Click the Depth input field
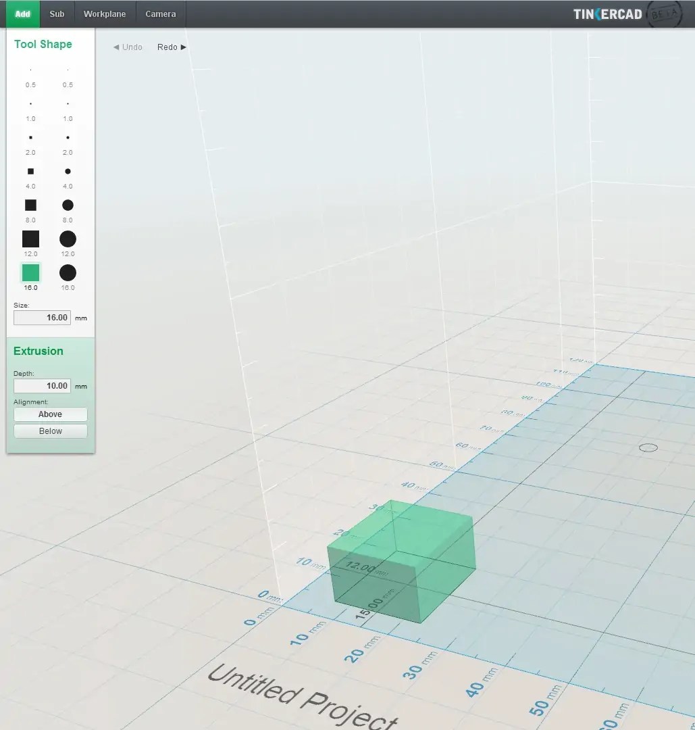 coord(42,385)
